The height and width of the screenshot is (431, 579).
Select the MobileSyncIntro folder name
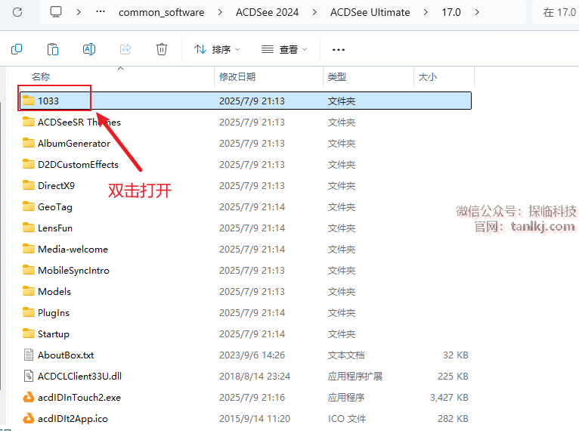(73, 271)
